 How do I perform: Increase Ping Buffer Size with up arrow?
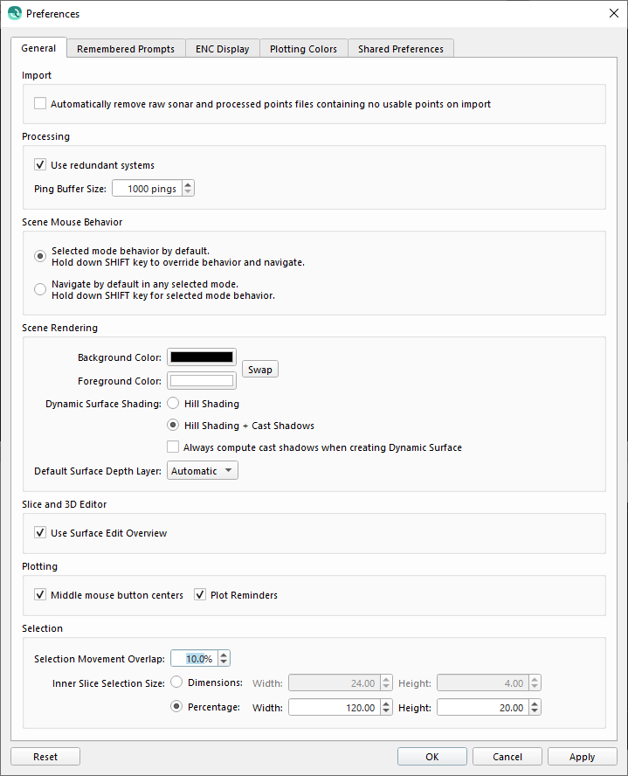pos(189,184)
